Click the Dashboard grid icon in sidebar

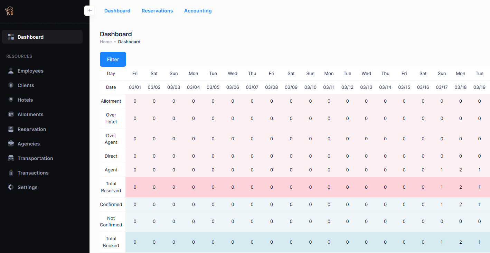coord(11,37)
